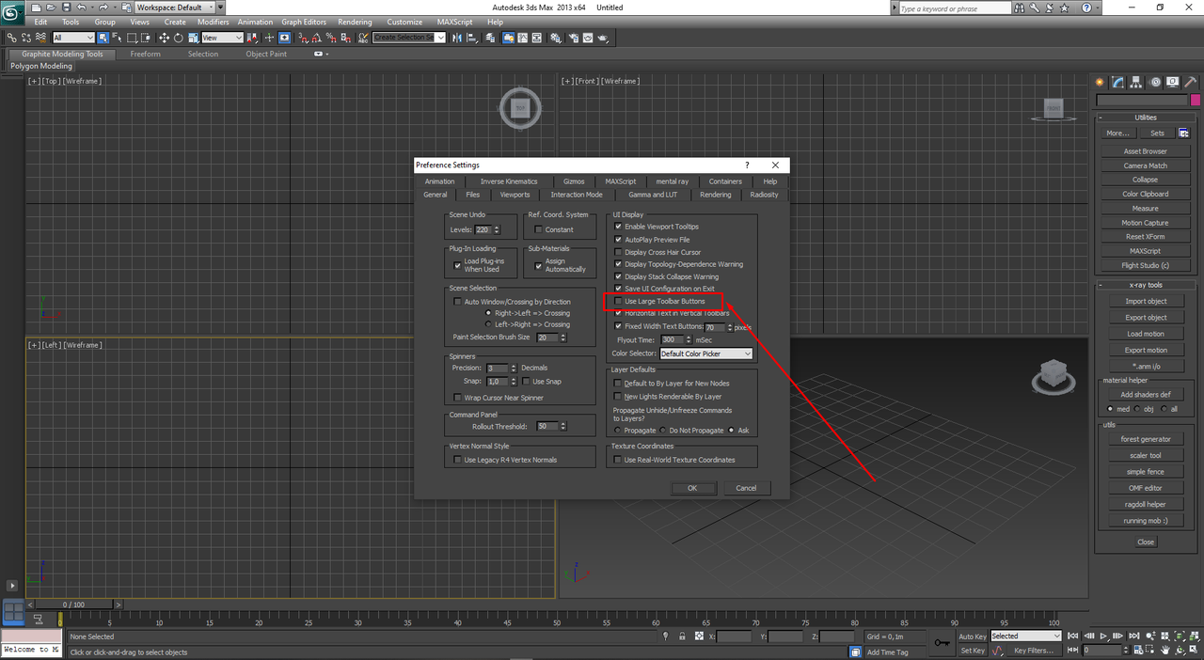1204x660 pixels.
Task: Open the Motion command panel tab
Action: pos(1155,83)
